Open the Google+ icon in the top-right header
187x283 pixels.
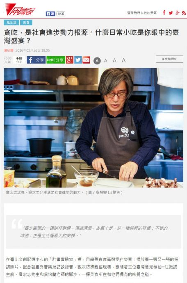point(178,13)
